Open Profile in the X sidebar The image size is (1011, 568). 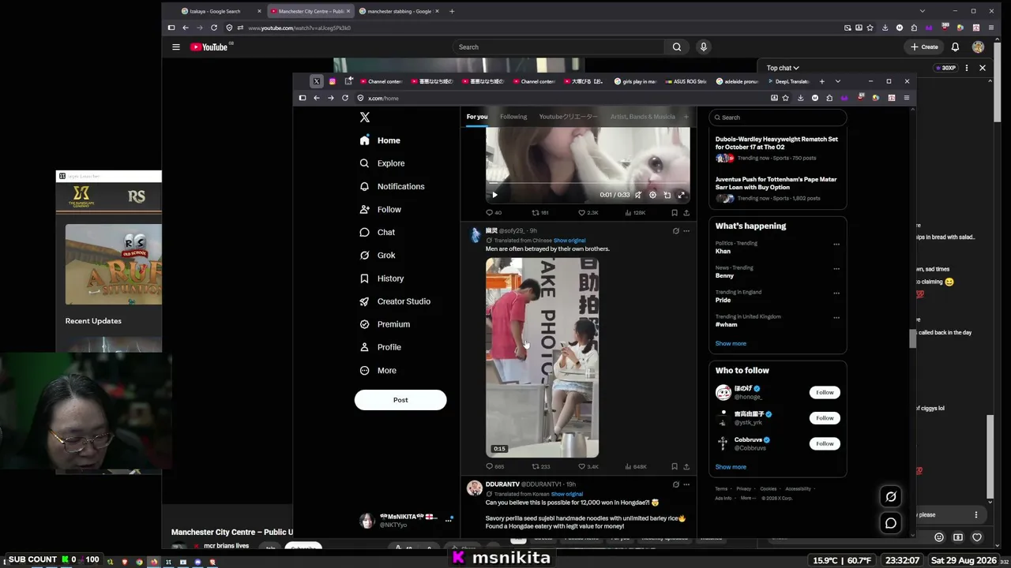[x=381, y=347]
